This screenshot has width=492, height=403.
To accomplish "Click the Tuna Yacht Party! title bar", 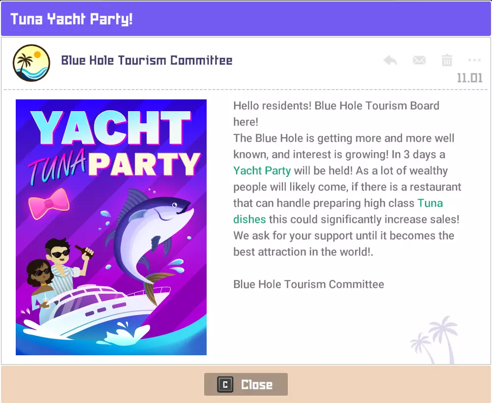I will 246,20.
